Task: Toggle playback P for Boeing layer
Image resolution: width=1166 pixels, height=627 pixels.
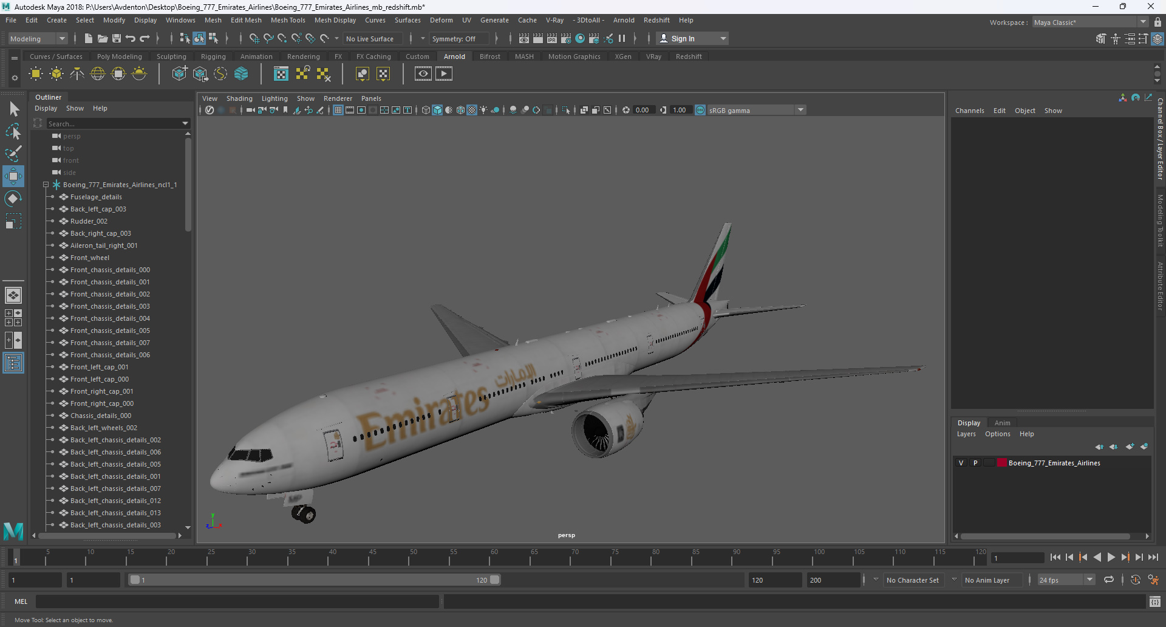Action: [x=975, y=463]
